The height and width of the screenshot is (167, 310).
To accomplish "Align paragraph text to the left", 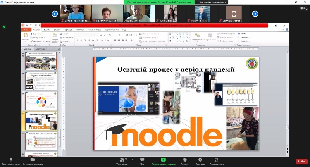I will tap(115, 40).
